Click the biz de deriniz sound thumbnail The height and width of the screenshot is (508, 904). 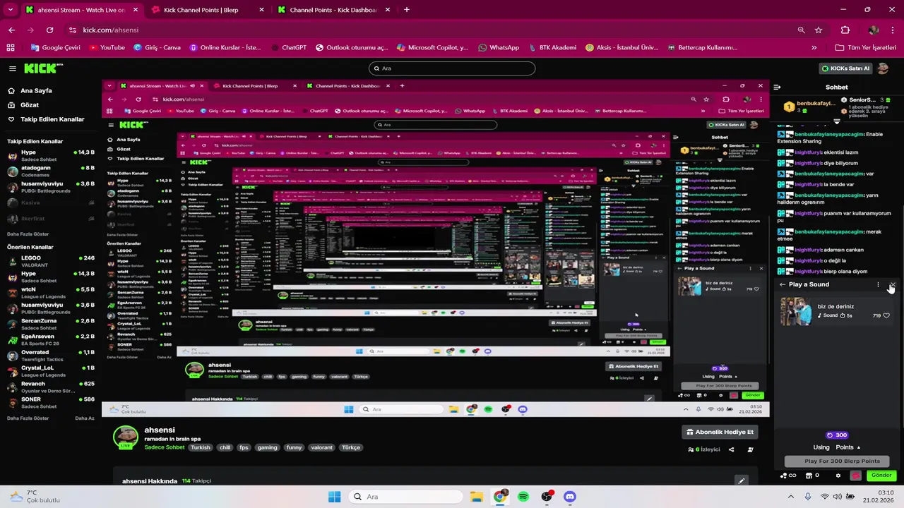(x=796, y=311)
